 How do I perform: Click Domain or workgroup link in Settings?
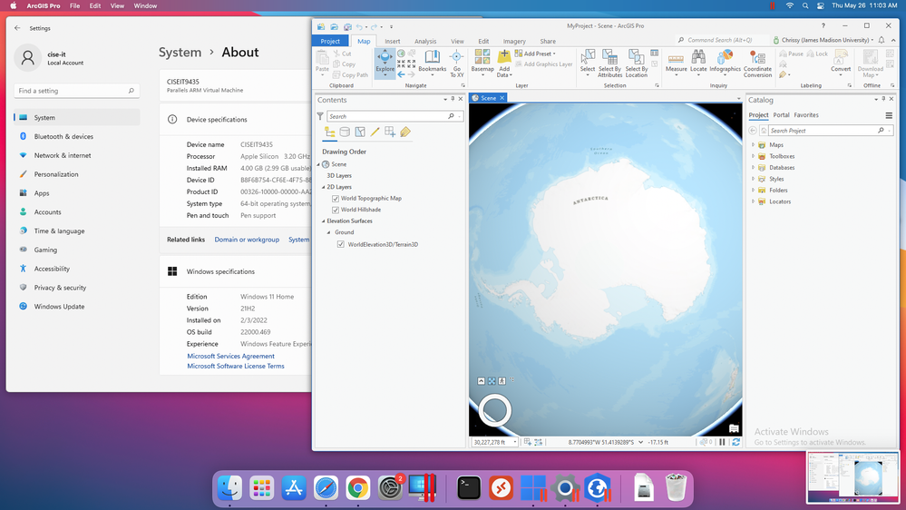[247, 240]
